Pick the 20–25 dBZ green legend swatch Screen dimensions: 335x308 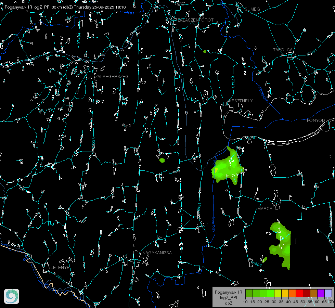[263, 293]
